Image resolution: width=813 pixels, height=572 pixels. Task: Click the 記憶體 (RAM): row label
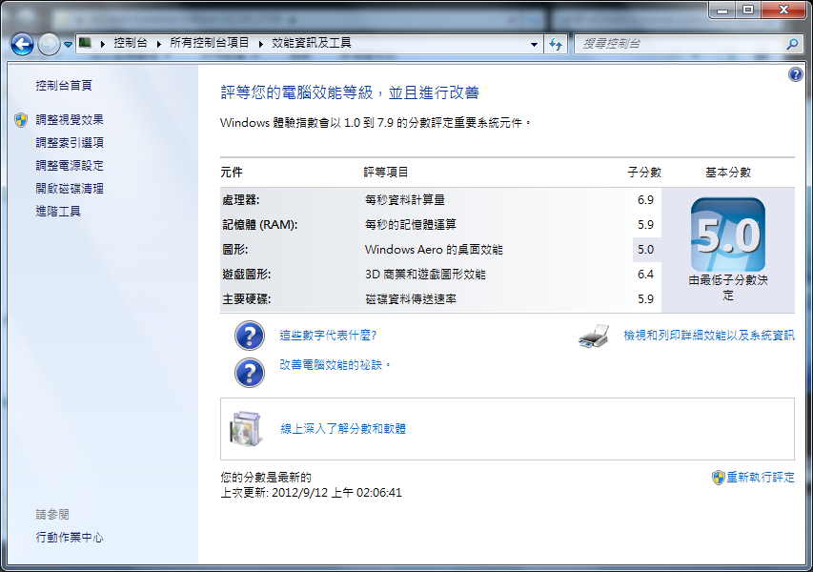click(x=260, y=225)
